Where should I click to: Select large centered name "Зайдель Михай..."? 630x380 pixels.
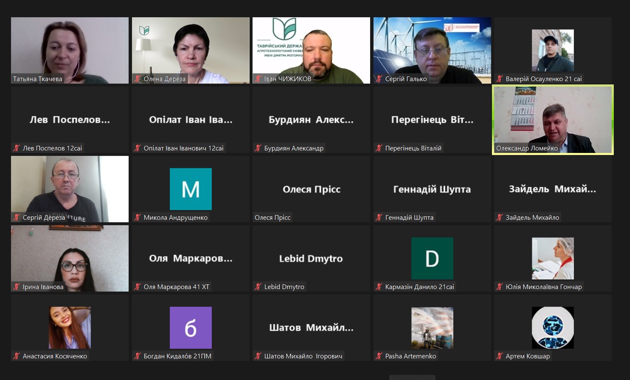(553, 189)
